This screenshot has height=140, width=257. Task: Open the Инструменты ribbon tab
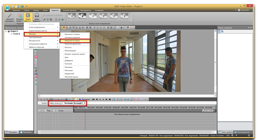click(86, 10)
